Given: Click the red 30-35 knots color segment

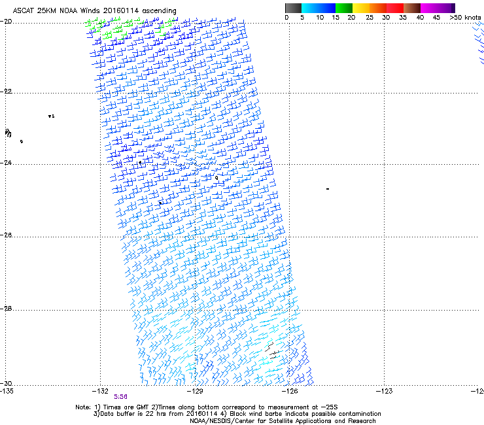Looking at the screenshot, I should (x=395, y=8).
